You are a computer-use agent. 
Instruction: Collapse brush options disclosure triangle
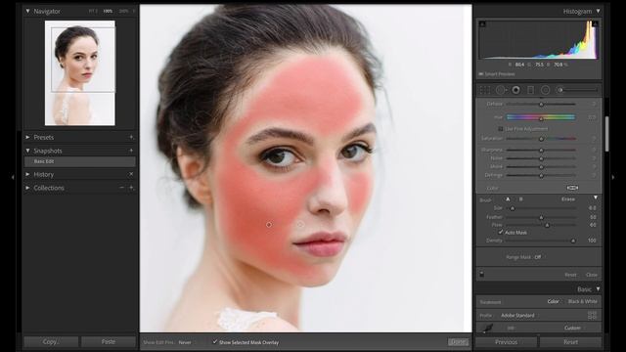[x=596, y=198]
